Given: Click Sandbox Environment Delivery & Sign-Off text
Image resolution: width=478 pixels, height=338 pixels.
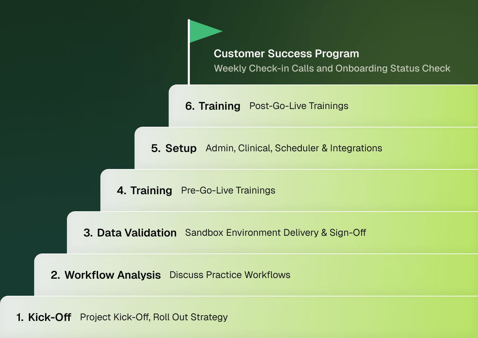Looking at the screenshot, I should click(276, 232).
